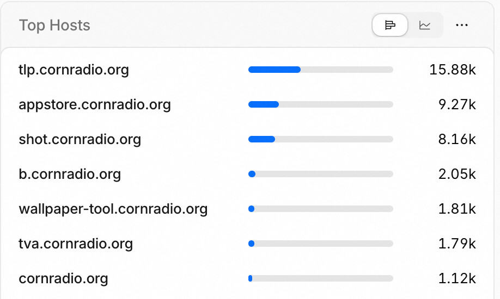The image size is (500, 299).
Task: Click the wallpaper-tool.cornradio.org usage bar
Action: coord(320,209)
